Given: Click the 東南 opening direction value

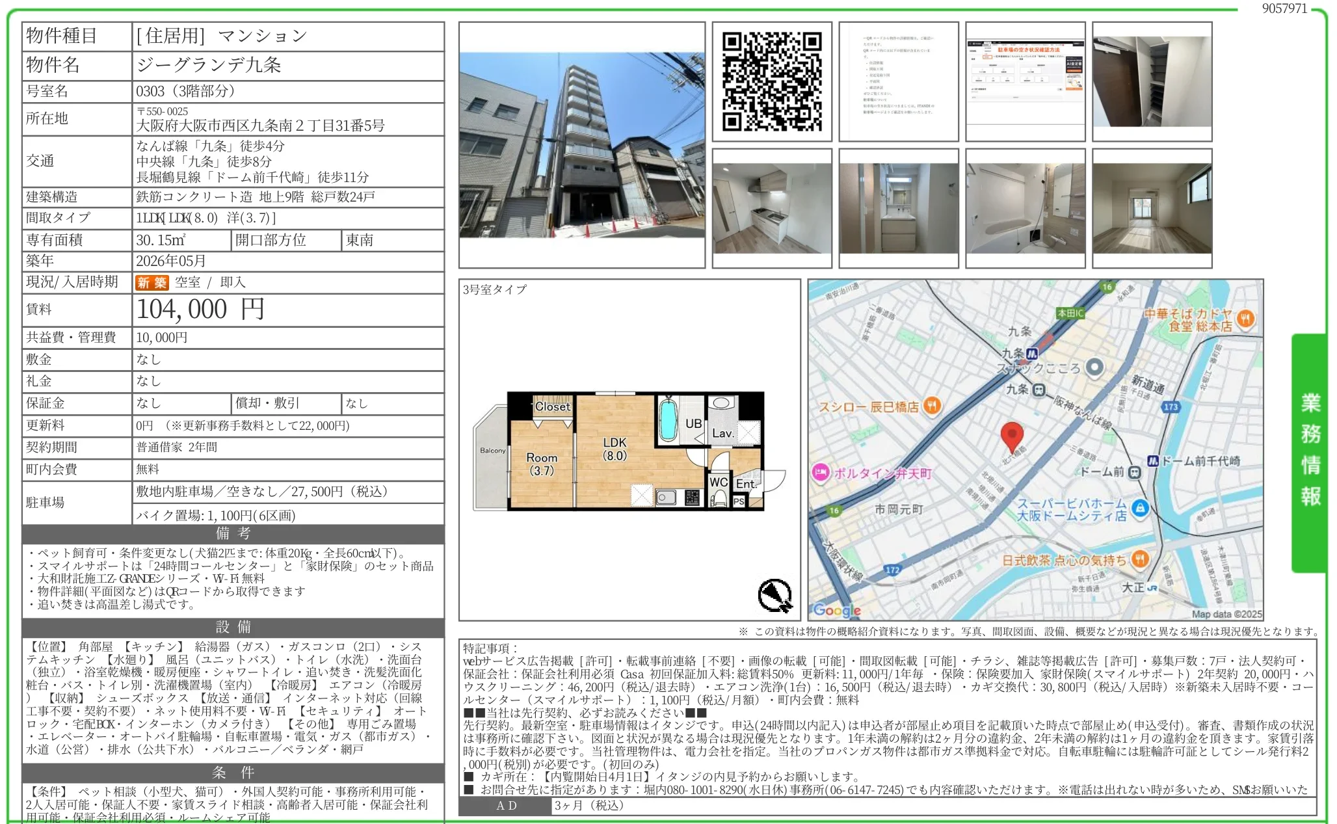Looking at the screenshot, I should pos(360,240).
